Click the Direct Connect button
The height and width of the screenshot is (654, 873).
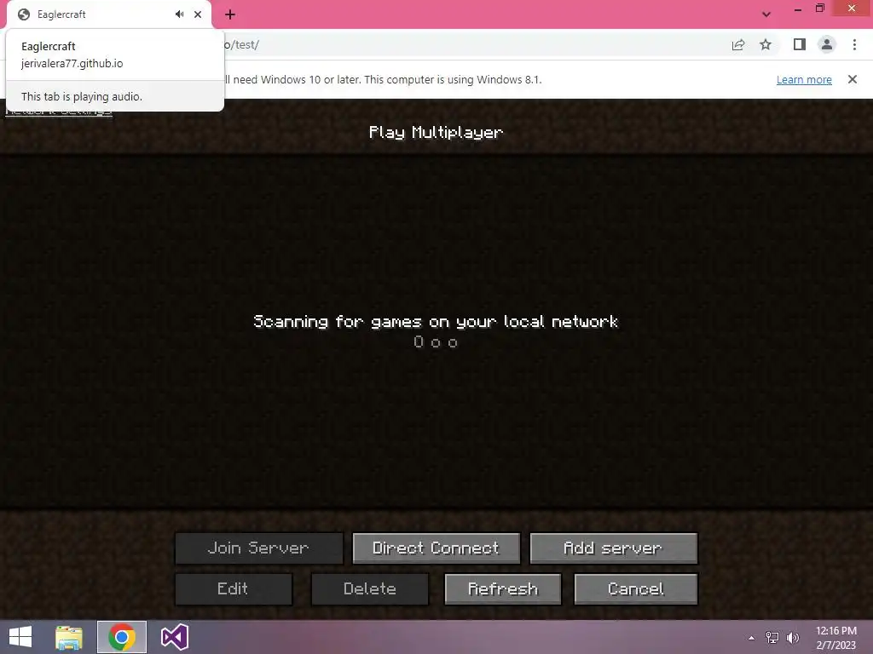click(x=436, y=548)
